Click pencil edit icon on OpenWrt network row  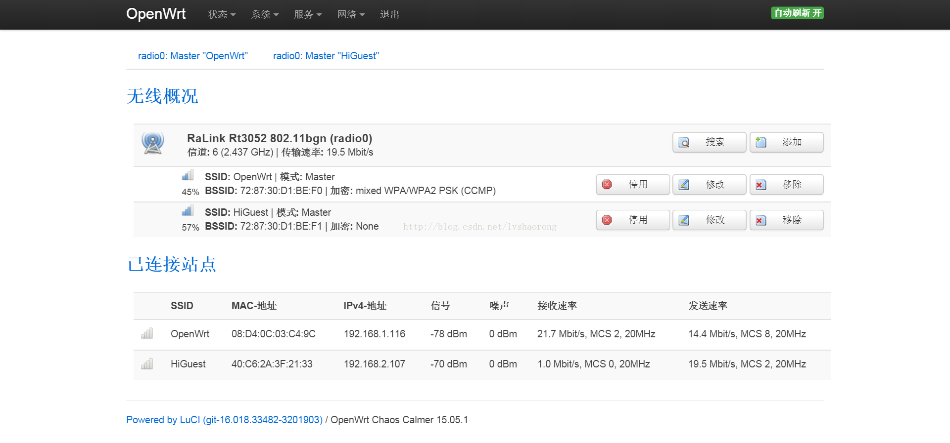[x=684, y=185]
